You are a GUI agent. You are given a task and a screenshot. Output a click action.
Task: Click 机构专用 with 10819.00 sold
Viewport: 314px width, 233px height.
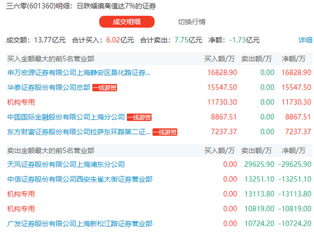tap(21, 209)
